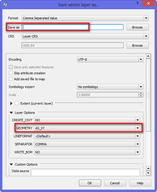157x192 pixels.
Task: Collapse the Layer Options section
Action: 11,113
